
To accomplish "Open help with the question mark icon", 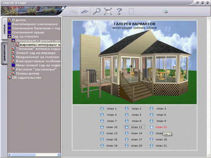I will click(119, 11).
